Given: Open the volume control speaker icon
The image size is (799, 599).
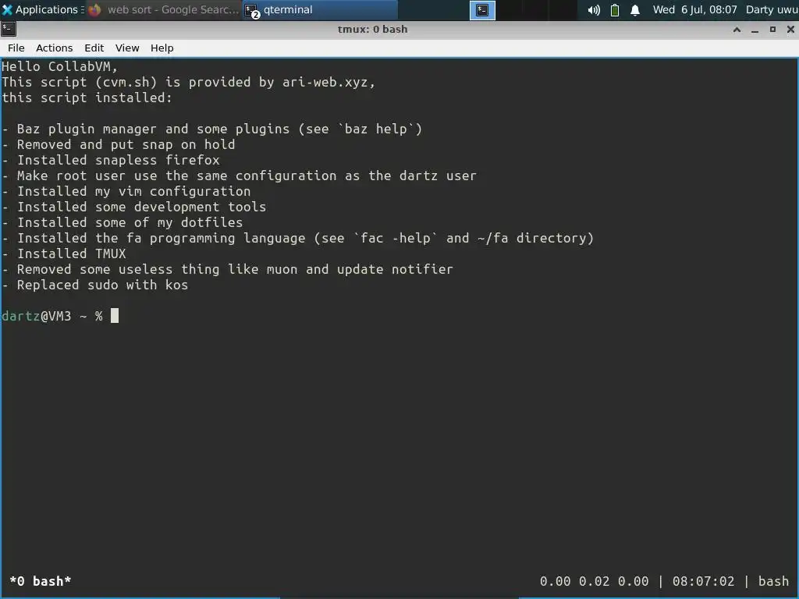Looking at the screenshot, I should point(594,10).
